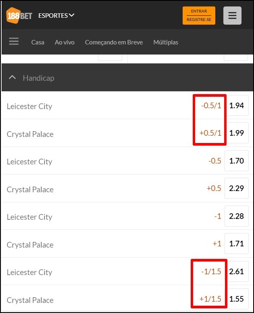Screen dimensions: 254x313
Task: Click Entrar to log in
Action: coord(199,11)
